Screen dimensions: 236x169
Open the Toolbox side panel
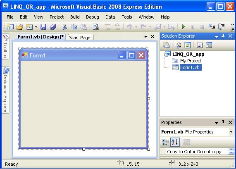(5, 47)
